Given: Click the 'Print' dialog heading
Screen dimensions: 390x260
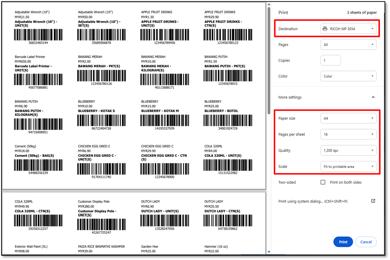Looking at the screenshot, I should (x=283, y=13).
